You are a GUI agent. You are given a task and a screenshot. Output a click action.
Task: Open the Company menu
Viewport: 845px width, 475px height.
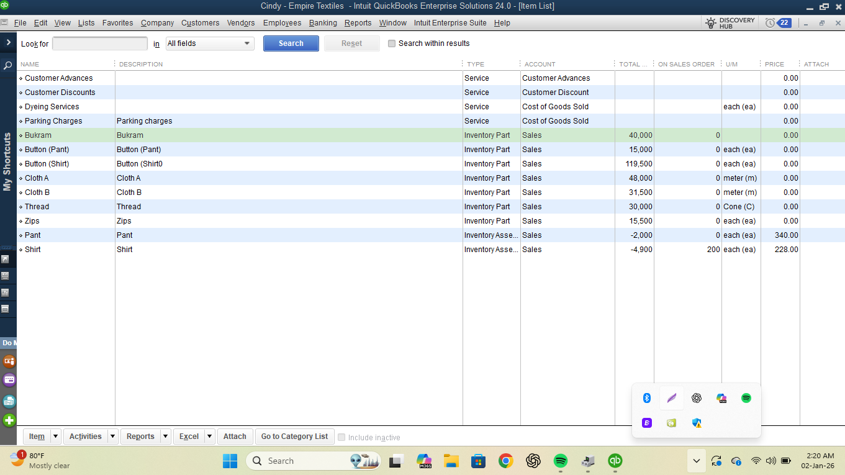pos(157,23)
